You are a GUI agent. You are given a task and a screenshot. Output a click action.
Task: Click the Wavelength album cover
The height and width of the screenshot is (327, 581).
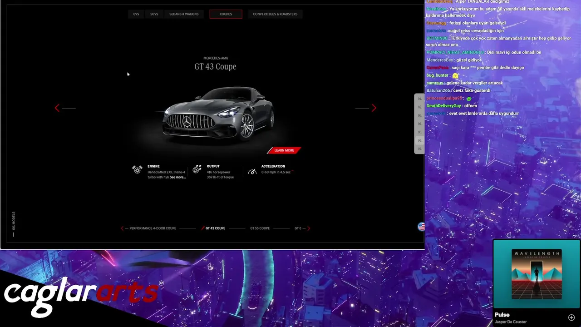click(x=537, y=274)
